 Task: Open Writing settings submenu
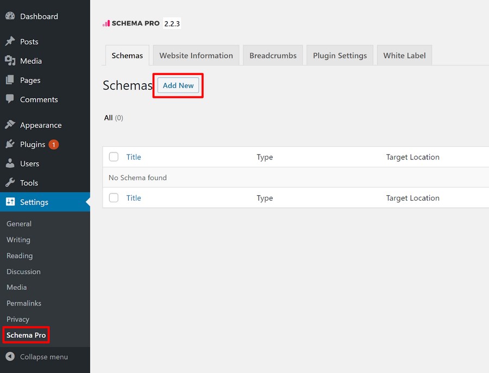pyautogui.click(x=18, y=240)
